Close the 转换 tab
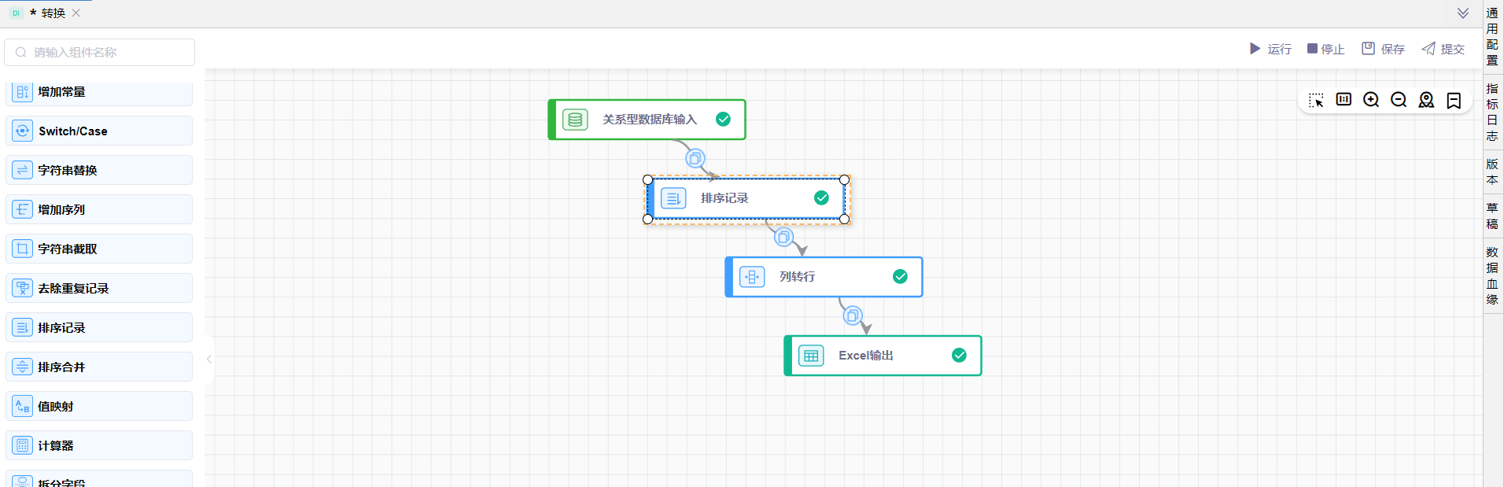The height and width of the screenshot is (487, 1504). [76, 13]
